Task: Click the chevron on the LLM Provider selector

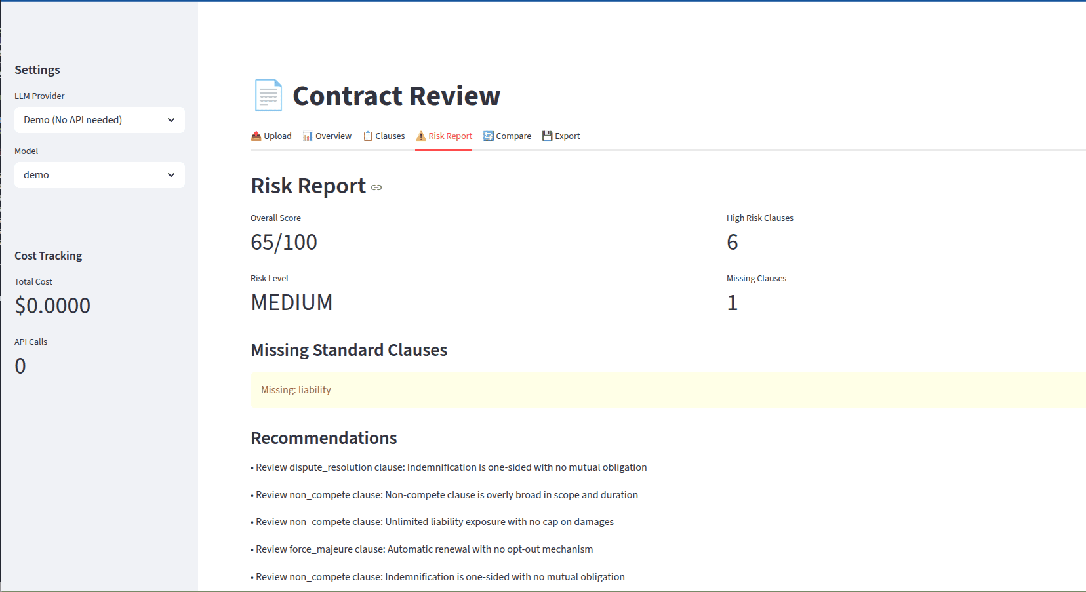Action: [x=171, y=119]
